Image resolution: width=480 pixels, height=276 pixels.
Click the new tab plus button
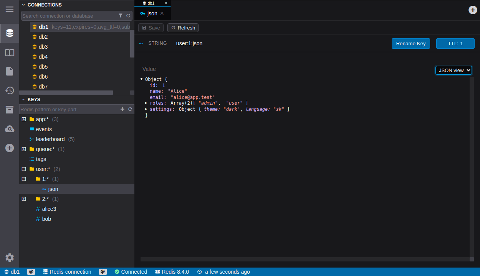pos(473,10)
